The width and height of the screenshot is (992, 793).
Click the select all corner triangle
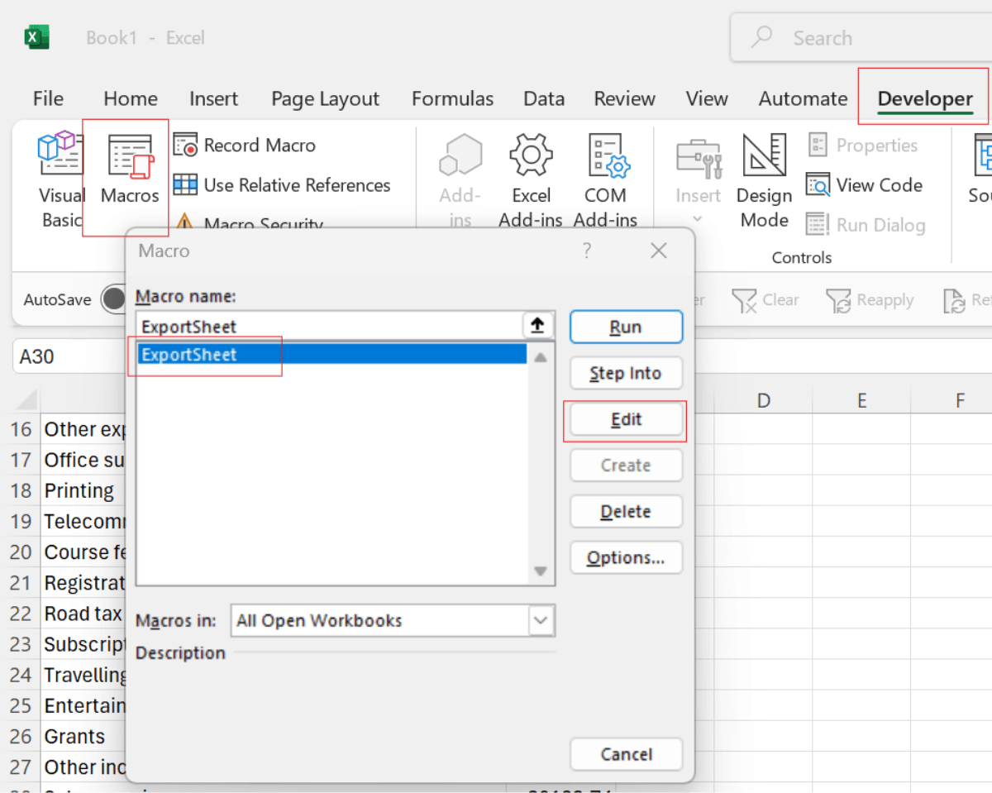pos(25,400)
